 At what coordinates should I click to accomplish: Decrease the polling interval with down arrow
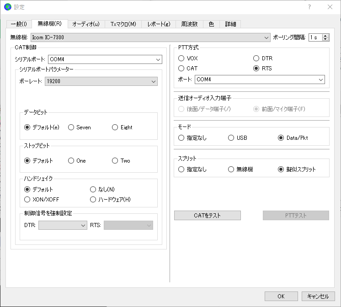[325, 39]
